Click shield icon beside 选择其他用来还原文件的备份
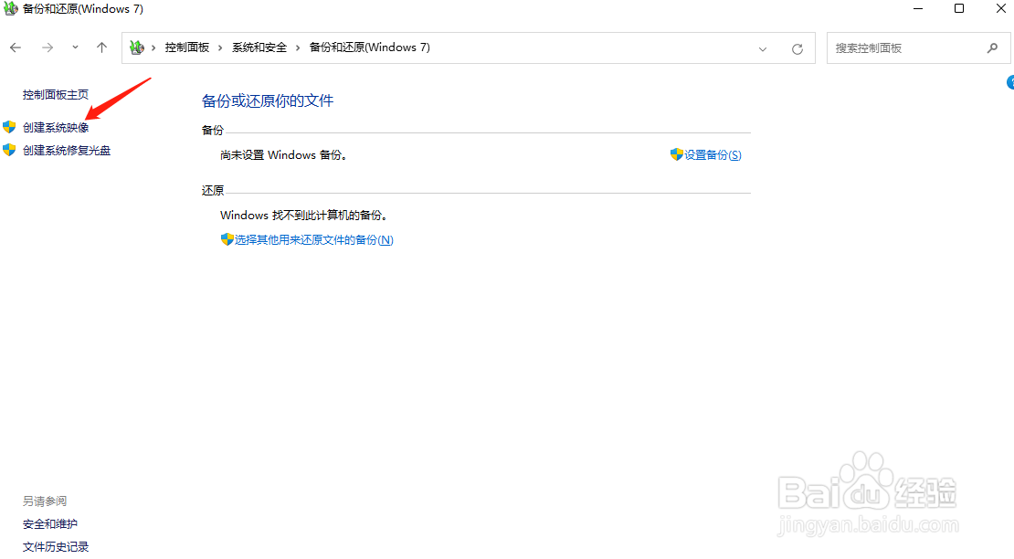 pos(227,239)
